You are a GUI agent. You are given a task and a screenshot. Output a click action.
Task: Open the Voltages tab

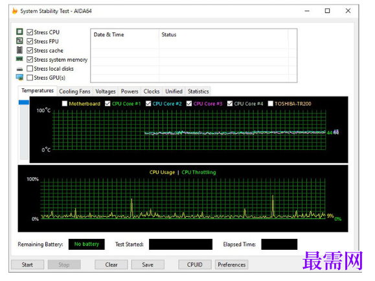(x=106, y=92)
